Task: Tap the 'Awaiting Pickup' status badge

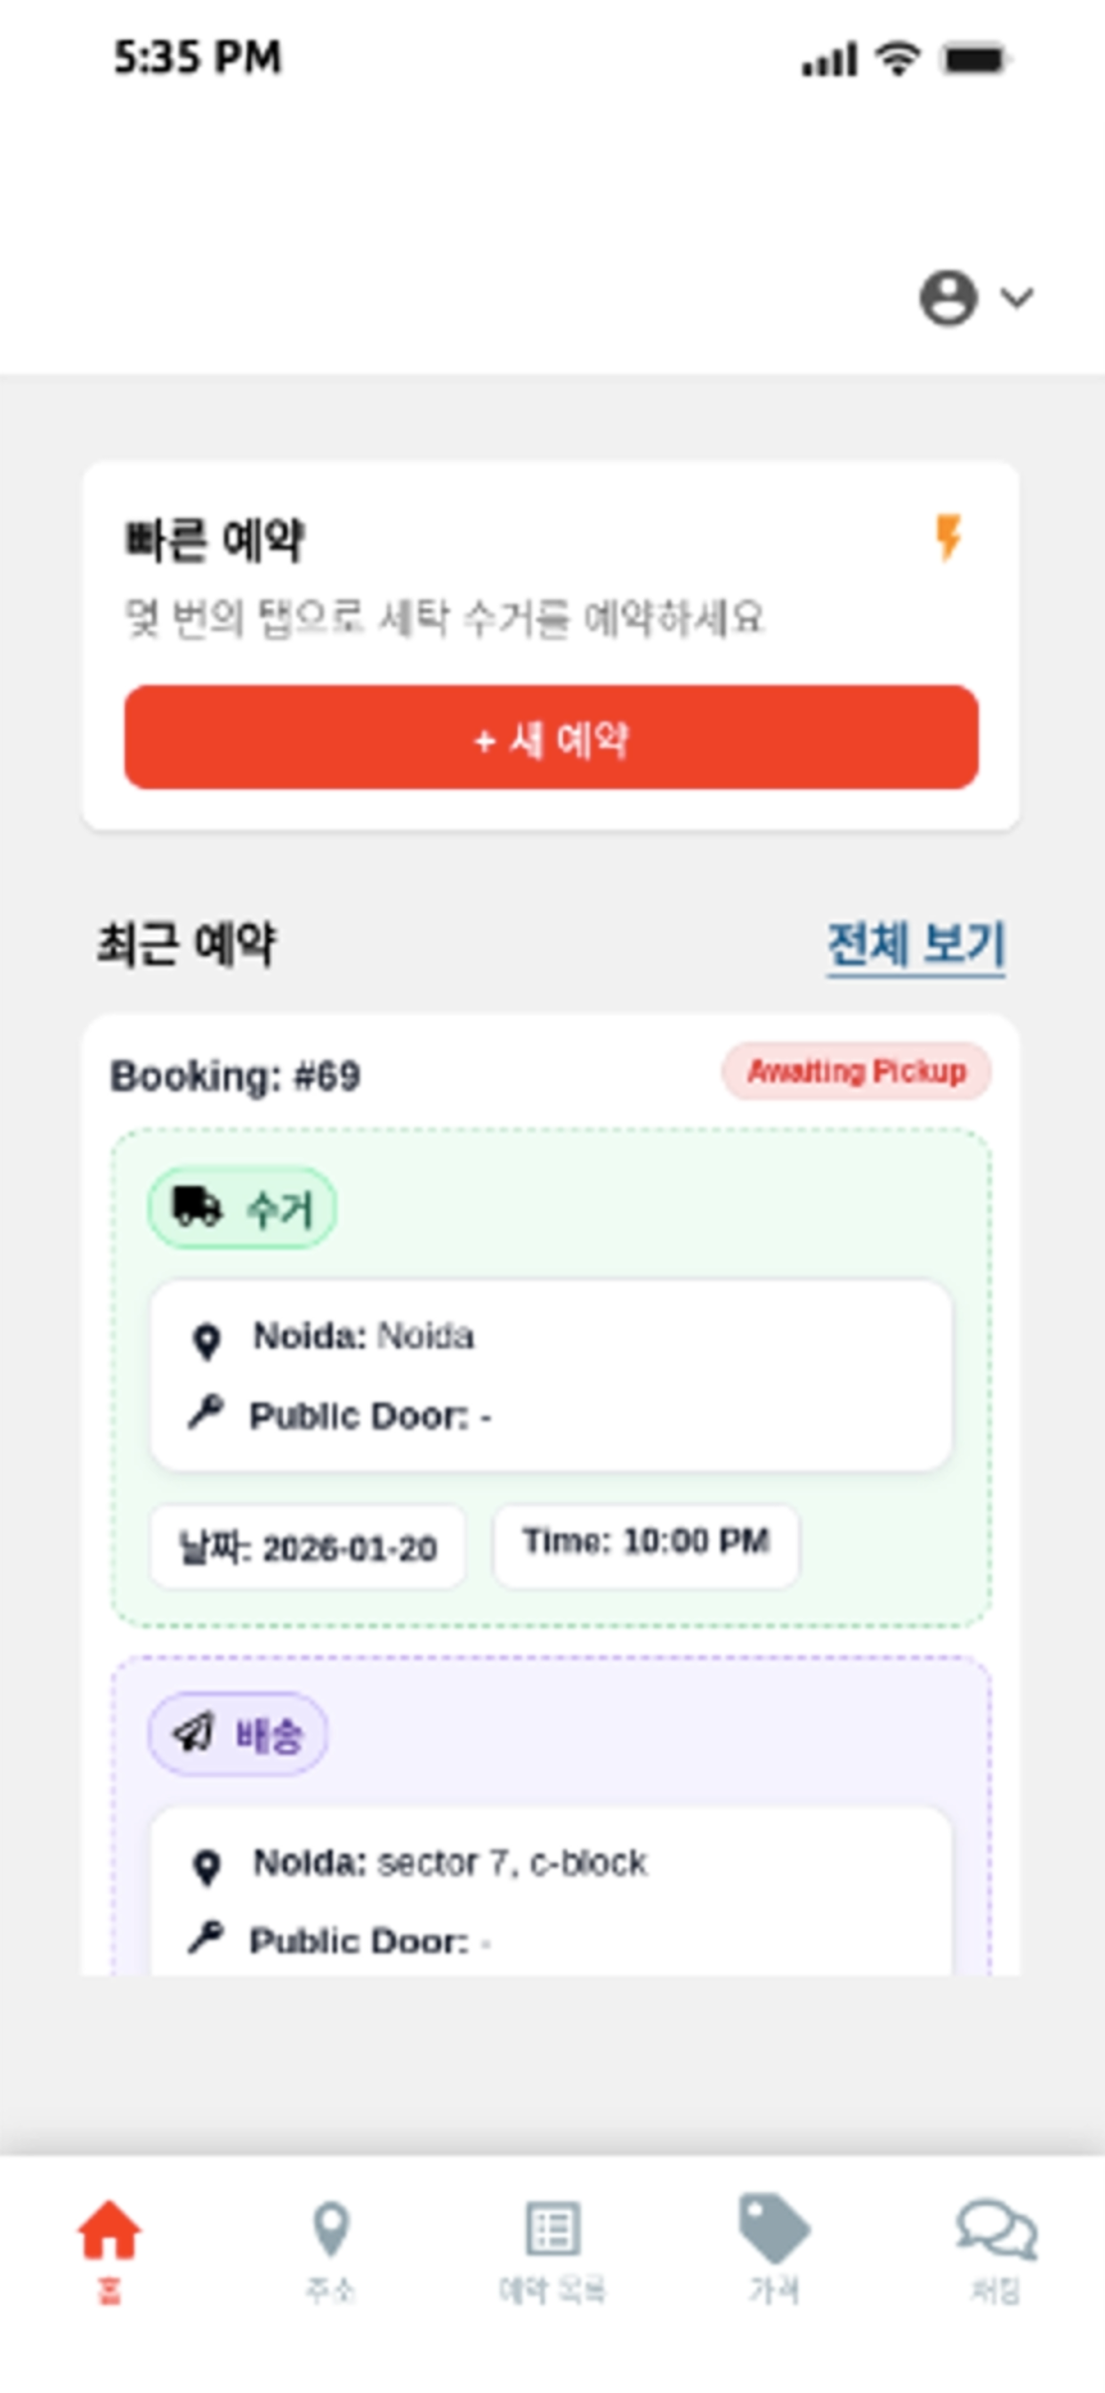Action: [x=856, y=1072]
